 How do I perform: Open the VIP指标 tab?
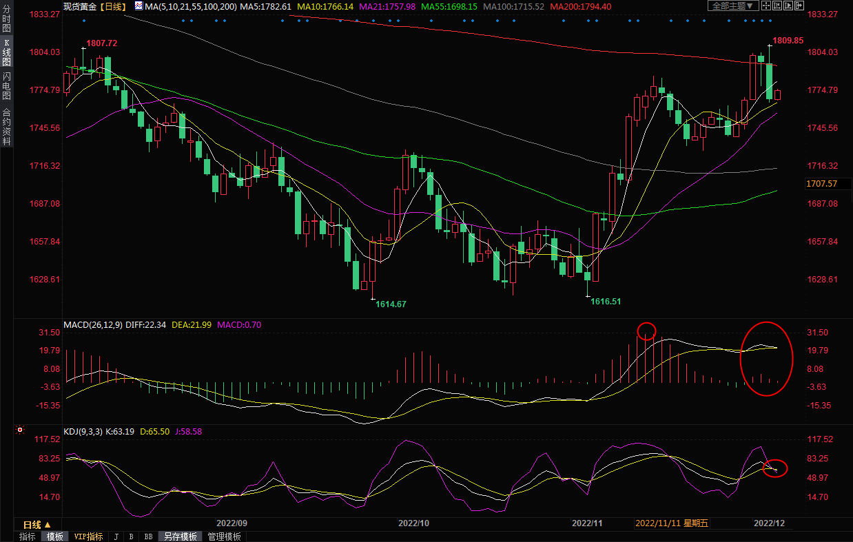[88, 536]
